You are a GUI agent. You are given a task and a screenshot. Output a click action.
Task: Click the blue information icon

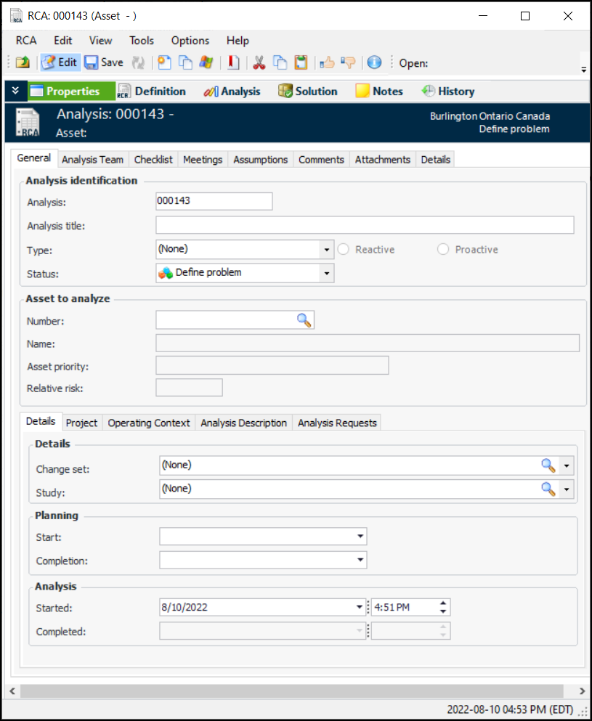[x=374, y=62]
